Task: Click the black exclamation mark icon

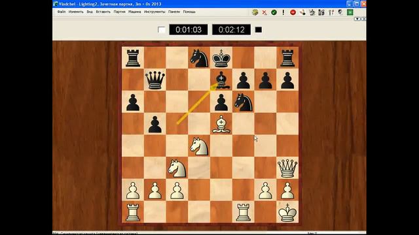Action: (x=283, y=12)
